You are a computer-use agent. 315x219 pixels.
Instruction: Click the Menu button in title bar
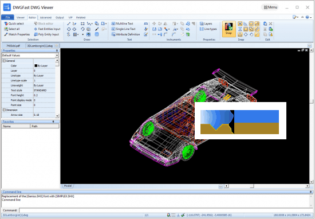(x=270, y=7)
